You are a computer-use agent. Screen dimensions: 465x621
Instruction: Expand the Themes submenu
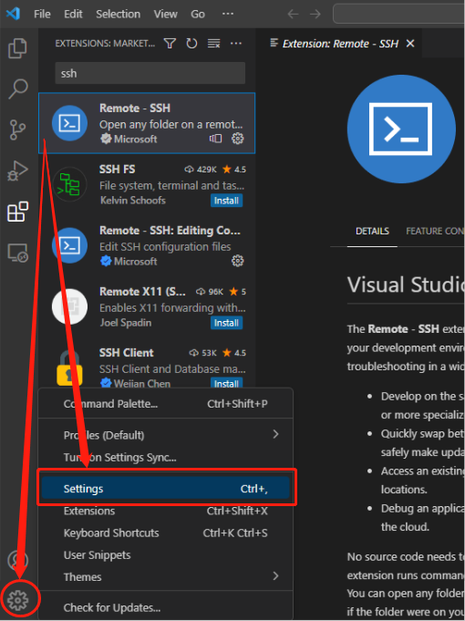click(166, 576)
